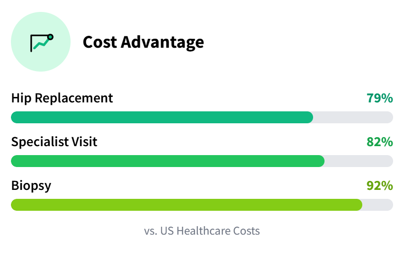Screen dimensions: 408x258
Task: Click the filled Specialist Visit progress bar
Action: 167,161
